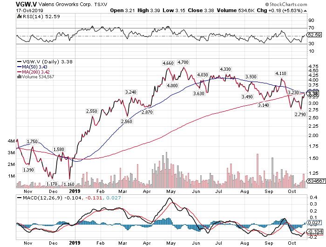Click the 3.230 price label
The image size is (326, 247).
[x=293, y=92]
